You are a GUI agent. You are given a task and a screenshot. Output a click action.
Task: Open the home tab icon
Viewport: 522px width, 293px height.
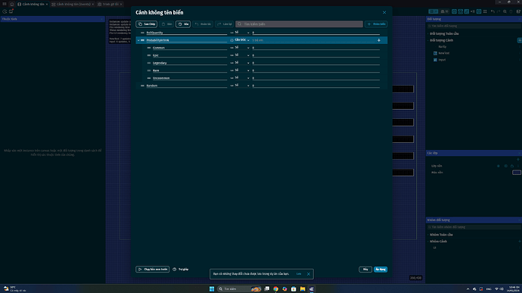[12, 4]
